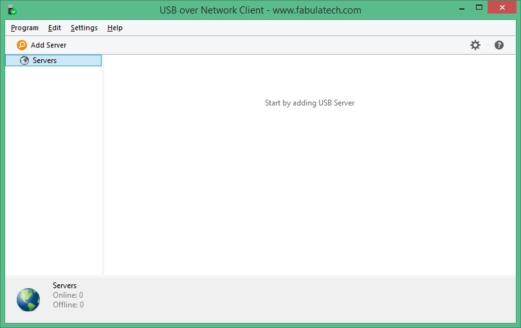Click the Add Server label in toolbar
521x328 pixels.
[x=48, y=45]
